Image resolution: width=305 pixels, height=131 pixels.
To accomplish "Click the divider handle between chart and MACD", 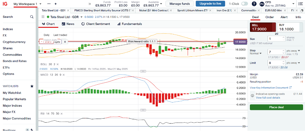I will [143, 71].
